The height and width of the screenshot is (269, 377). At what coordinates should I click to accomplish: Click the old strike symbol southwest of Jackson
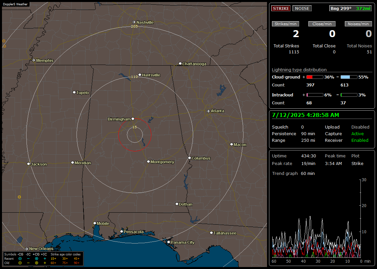pyautogui.click(x=20, y=197)
